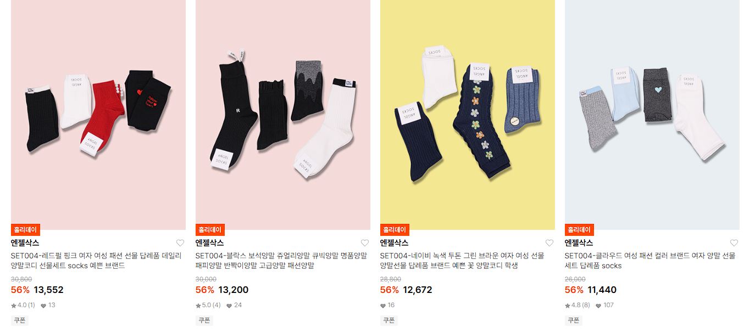Image resolution: width=744 pixels, height=333 pixels.
Task: Wishlist the 네이비 녹색 socks set
Action: coord(549,243)
